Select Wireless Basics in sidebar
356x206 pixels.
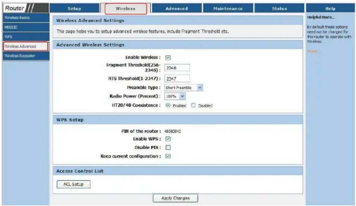(26, 18)
